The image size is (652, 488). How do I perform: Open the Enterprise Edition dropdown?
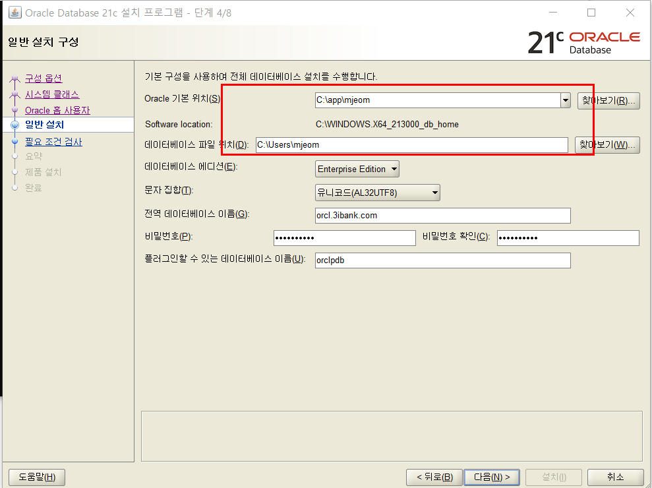pyautogui.click(x=357, y=169)
